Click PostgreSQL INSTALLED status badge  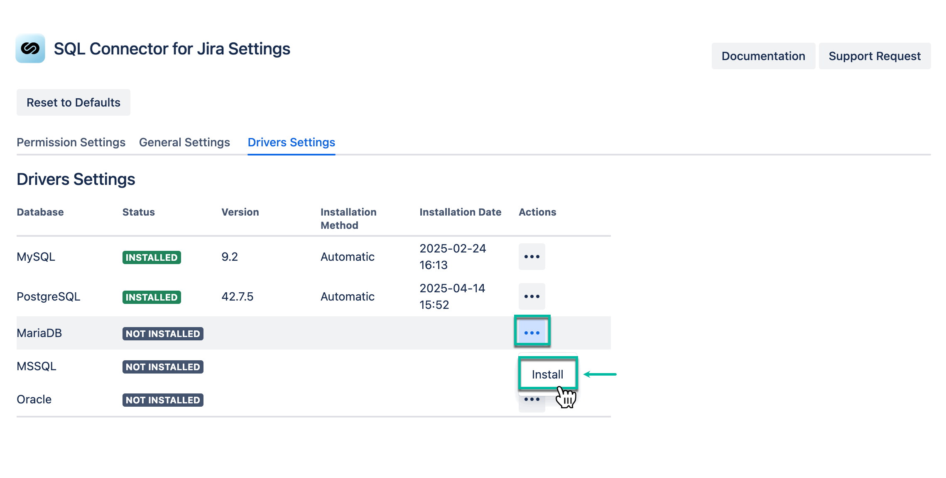click(152, 297)
